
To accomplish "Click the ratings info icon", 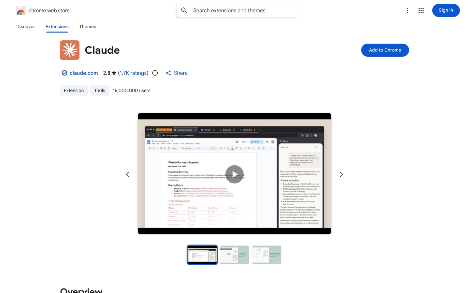I will (155, 73).
